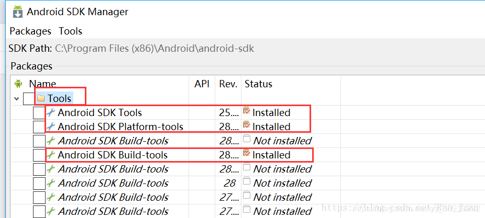Sort by the Status column header
Screen dimensions: 485x218
click(258, 84)
